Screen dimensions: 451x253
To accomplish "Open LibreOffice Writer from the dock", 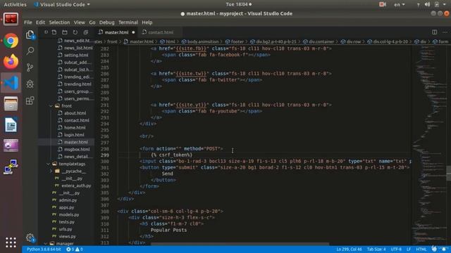I will pyautogui.click(x=11, y=125).
